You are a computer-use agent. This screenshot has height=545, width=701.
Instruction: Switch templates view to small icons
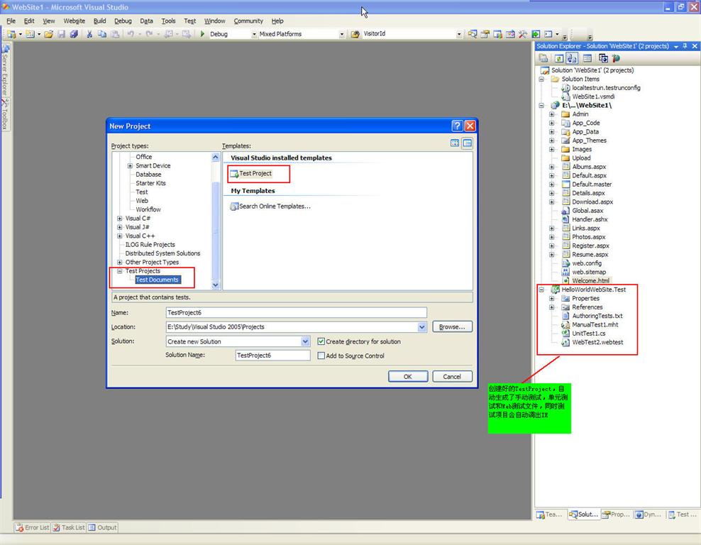468,143
